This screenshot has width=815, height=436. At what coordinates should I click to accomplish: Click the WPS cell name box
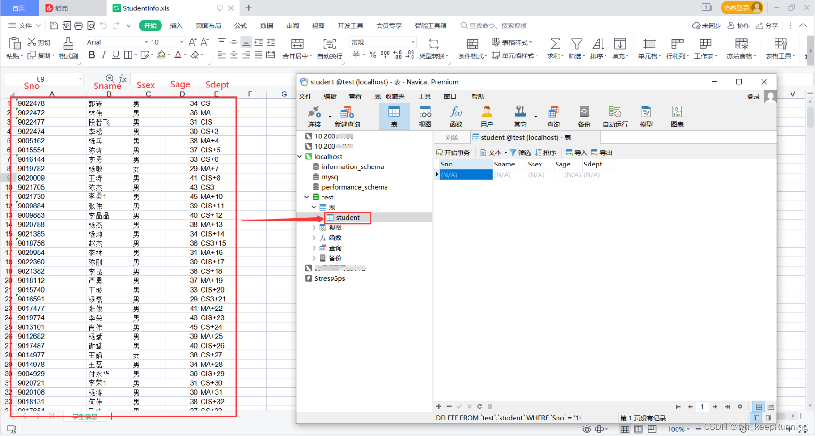tap(44, 79)
